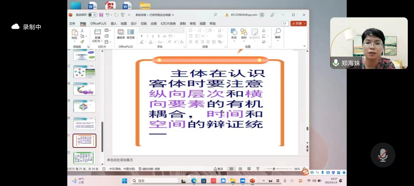This screenshot has width=414, height=186.
Task: Open the File (文件) menu
Action: point(72,24)
